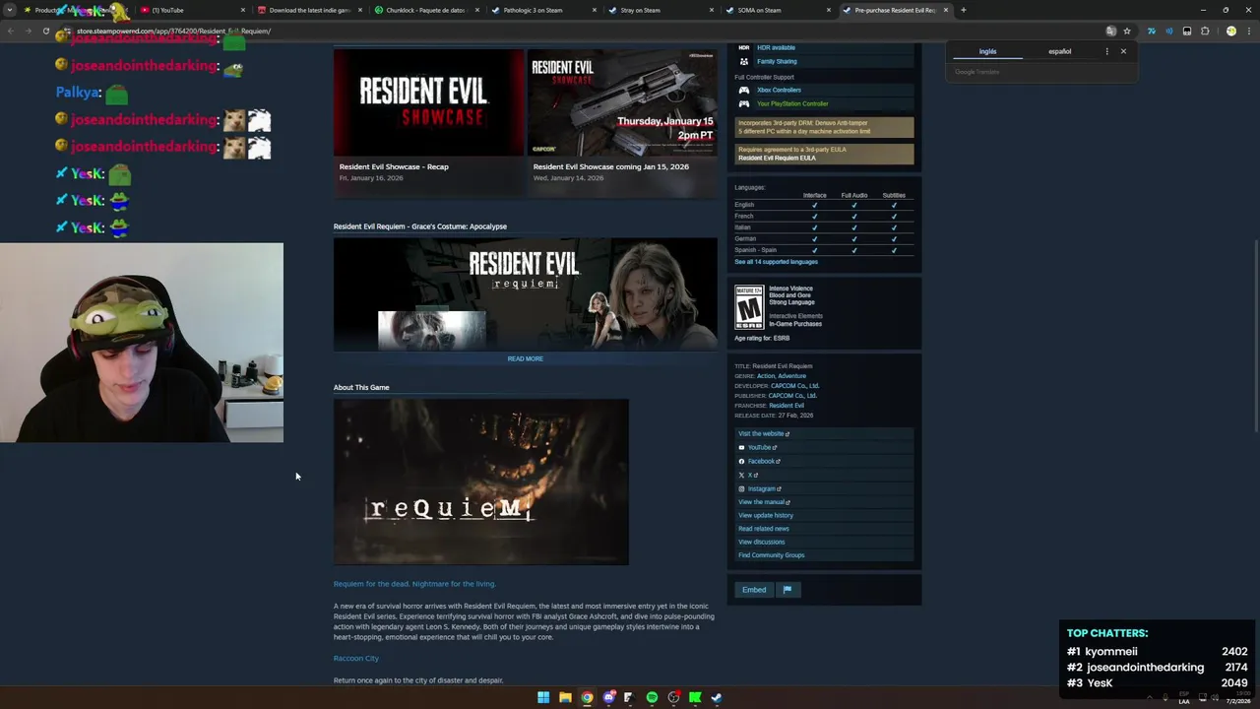This screenshot has height=709, width=1260.
Task: Bookmark this page with the star icon
Action: (x=1127, y=31)
